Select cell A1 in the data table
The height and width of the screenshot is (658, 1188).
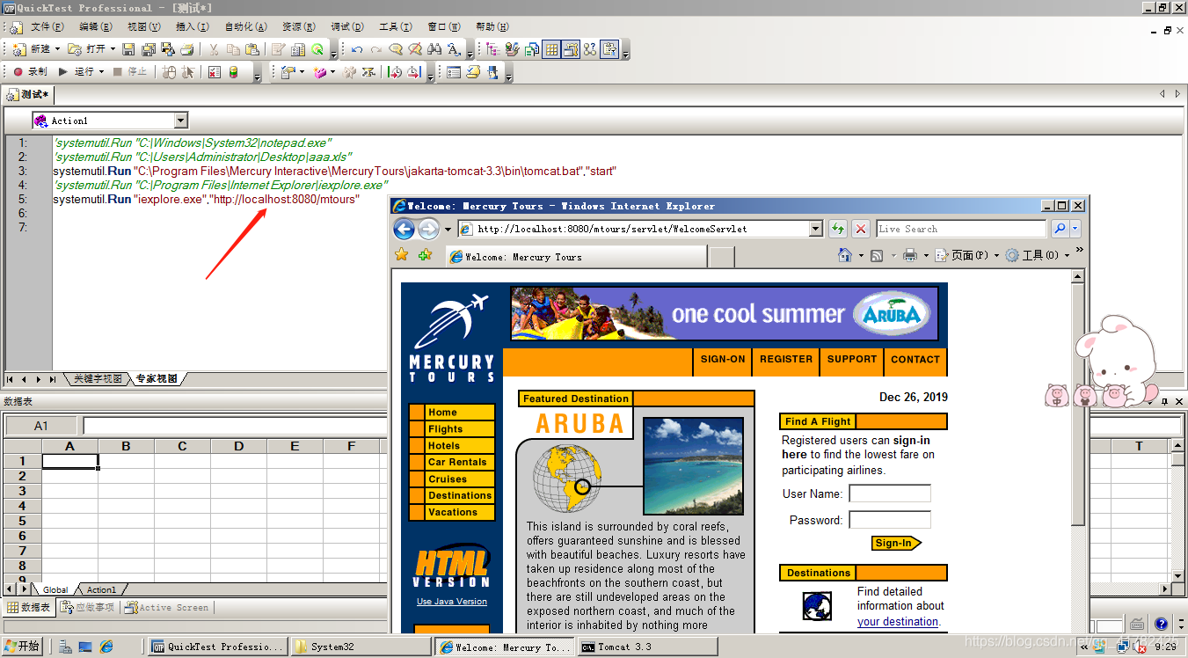tap(69, 461)
